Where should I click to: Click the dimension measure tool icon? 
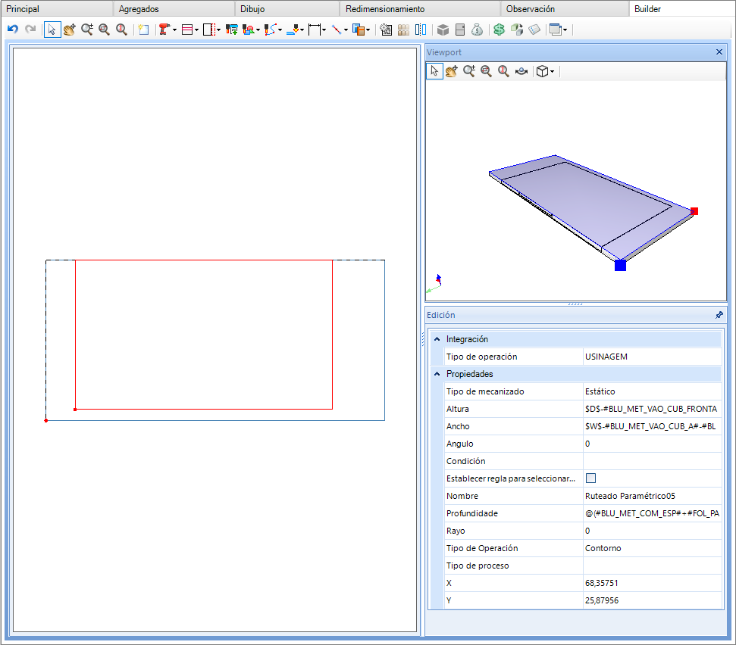coord(315,30)
